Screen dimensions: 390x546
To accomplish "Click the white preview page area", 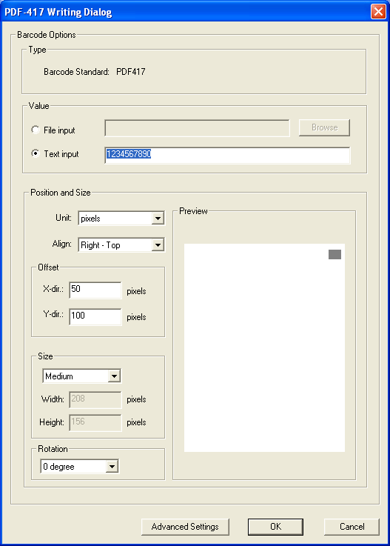I will [264, 348].
